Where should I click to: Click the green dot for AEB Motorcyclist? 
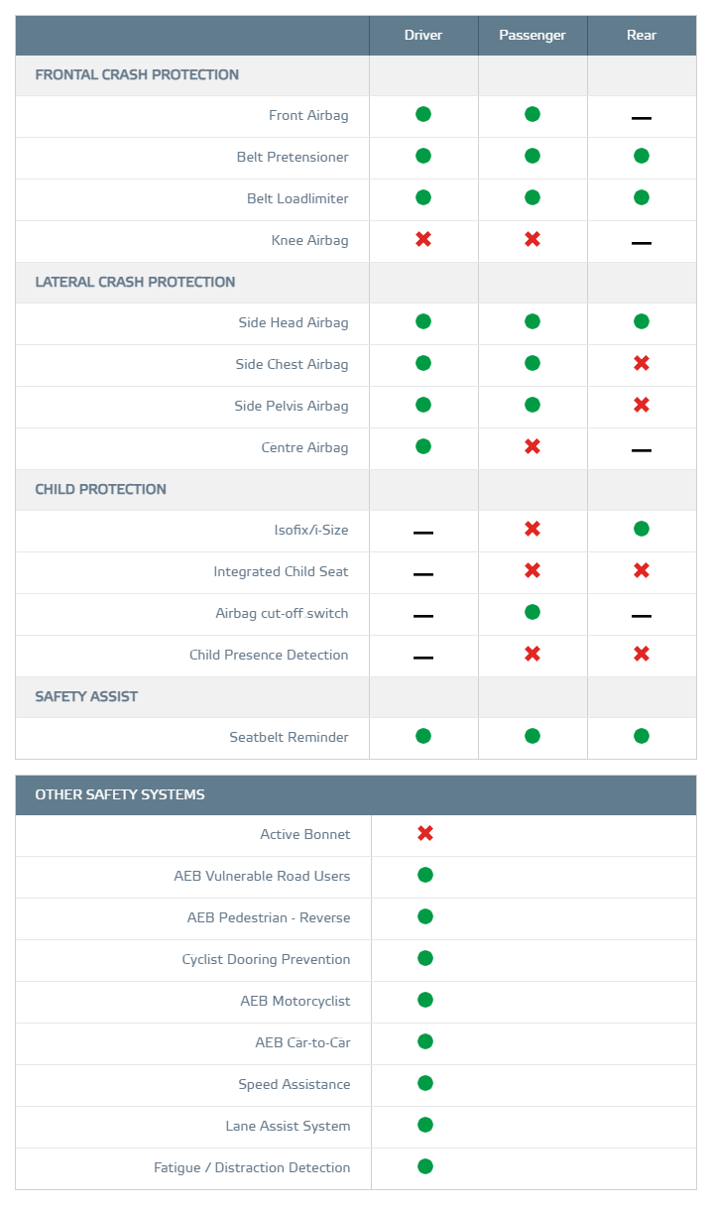tap(425, 1000)
